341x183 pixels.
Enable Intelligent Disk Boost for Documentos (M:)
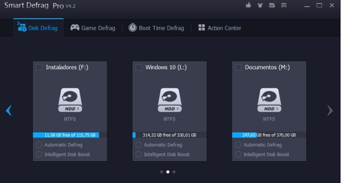(238, 154)
